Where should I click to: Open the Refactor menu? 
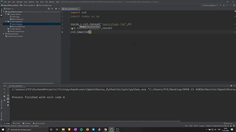point(32,2)
